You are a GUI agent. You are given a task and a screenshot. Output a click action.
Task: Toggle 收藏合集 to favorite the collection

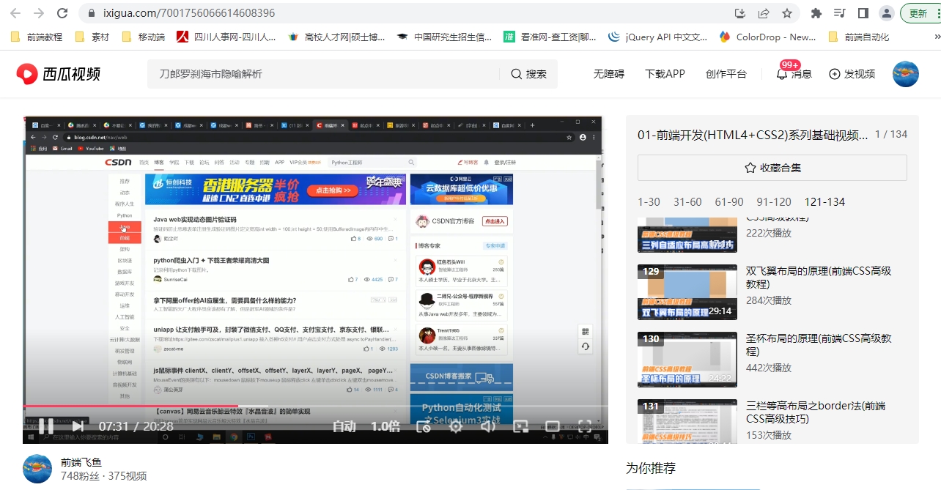tap(772, 168)
